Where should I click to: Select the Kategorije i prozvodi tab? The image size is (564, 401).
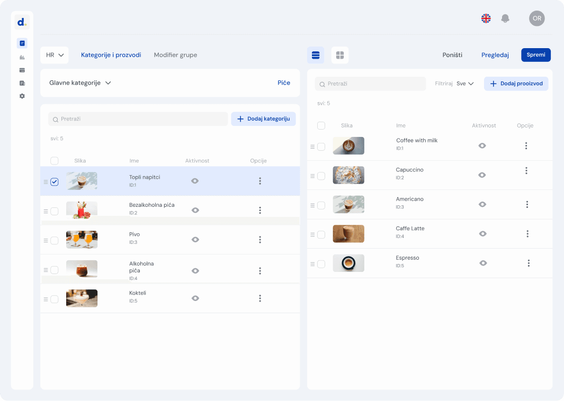(x=111, y=55)
